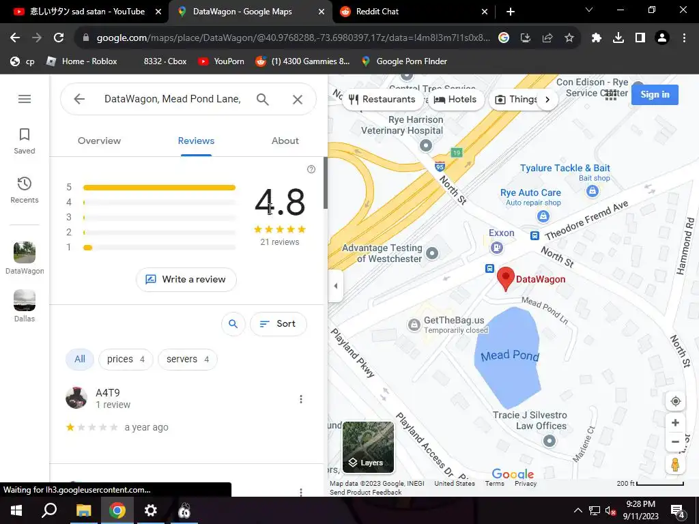Zoom out the map with minus
This screenshot has width=699, height=524.
(x=675, y=442)
